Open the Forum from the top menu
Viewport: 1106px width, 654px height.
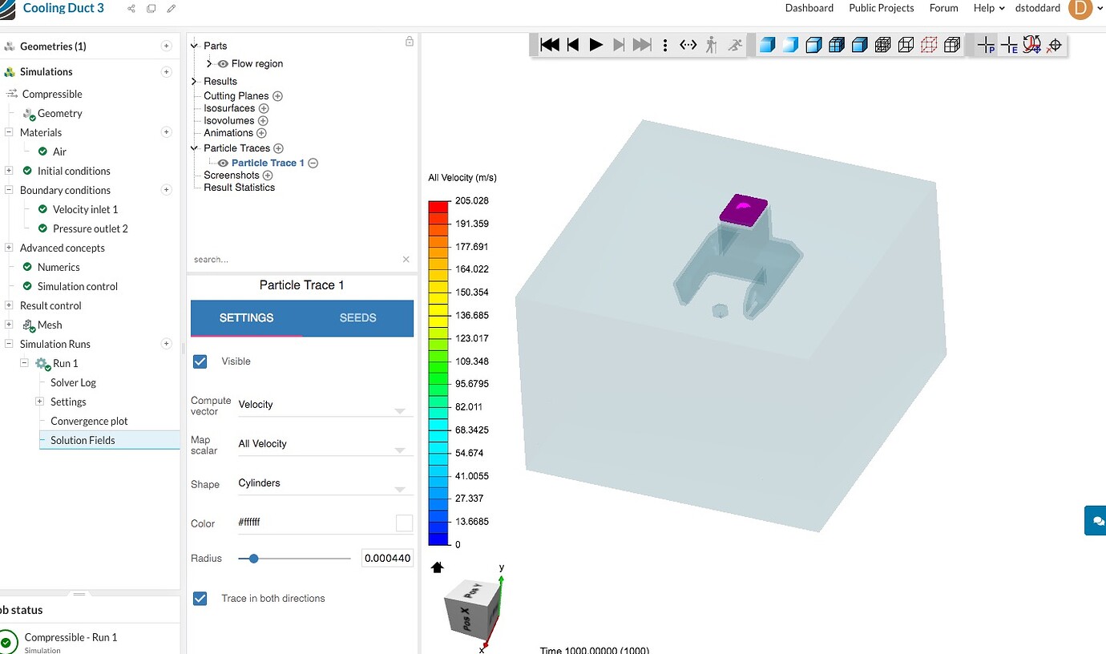coord(943,8)
